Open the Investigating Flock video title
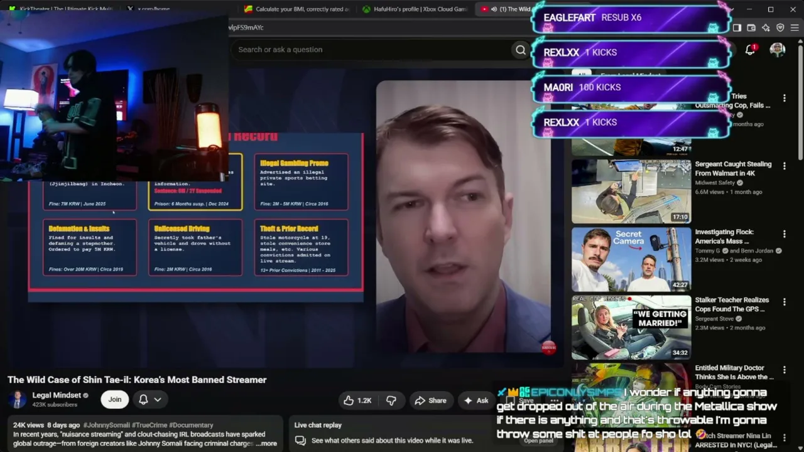 [x=724, y=237]
